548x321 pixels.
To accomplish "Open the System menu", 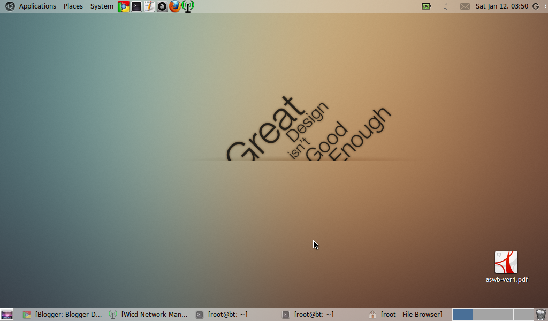I will 102,6.
